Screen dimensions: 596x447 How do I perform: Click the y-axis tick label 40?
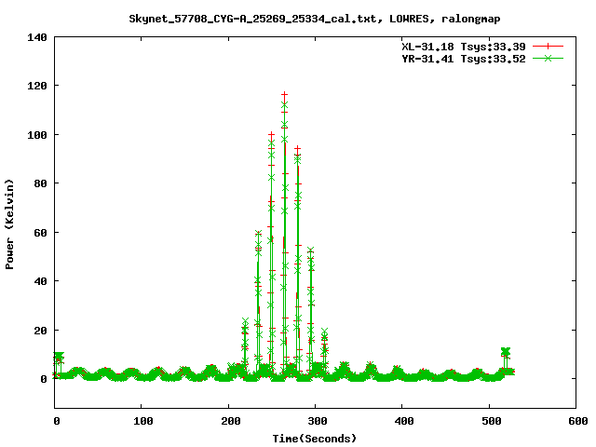tap(40, 281)
